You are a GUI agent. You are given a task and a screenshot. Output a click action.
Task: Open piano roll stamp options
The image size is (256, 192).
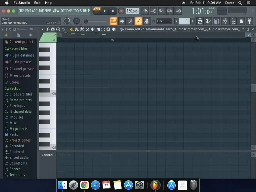pyautogui.click(x=58, y=29)
